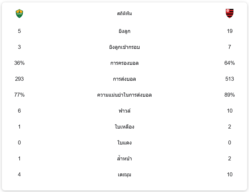Click Flamengo's 64% possession value
The height and width of the screenshot is (192, 249).
(x=230, y=63)
